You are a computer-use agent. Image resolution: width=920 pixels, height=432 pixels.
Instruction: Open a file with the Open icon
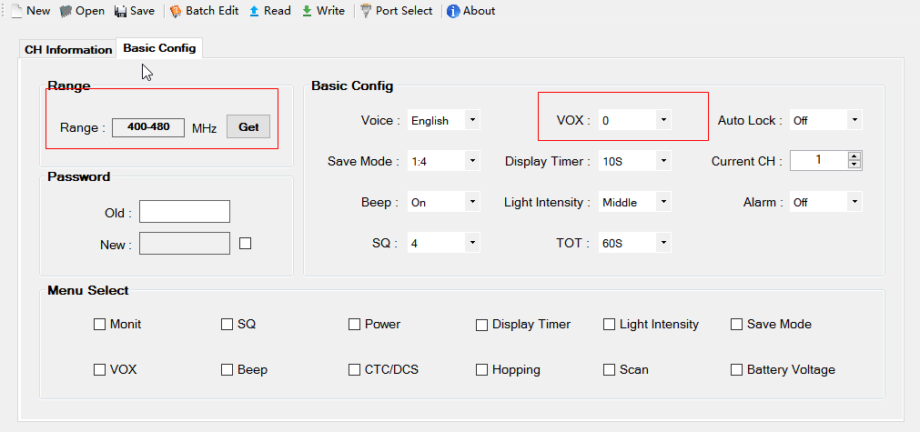66,11
